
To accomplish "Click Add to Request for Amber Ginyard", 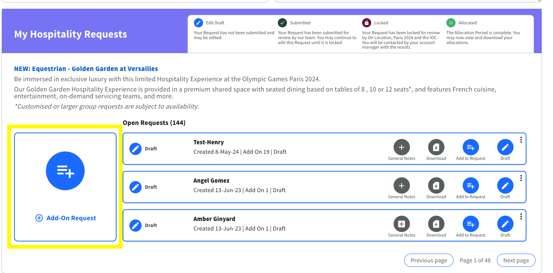I will [471, 224].
